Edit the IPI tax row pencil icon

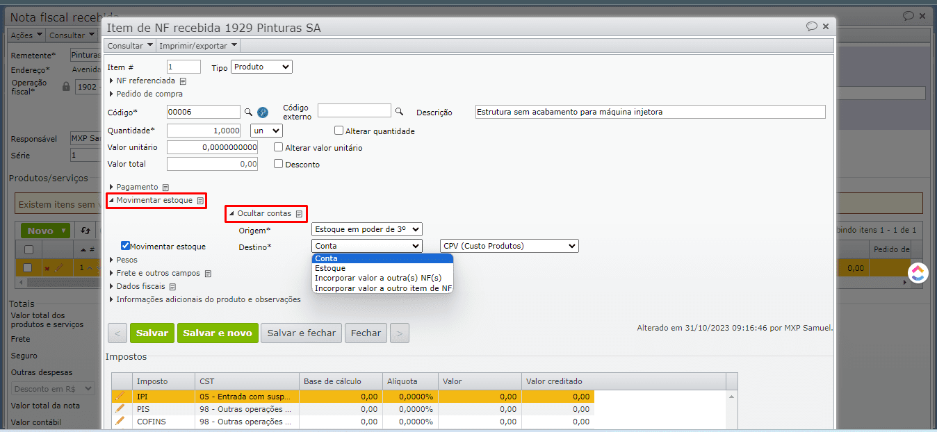click(120, 396)
